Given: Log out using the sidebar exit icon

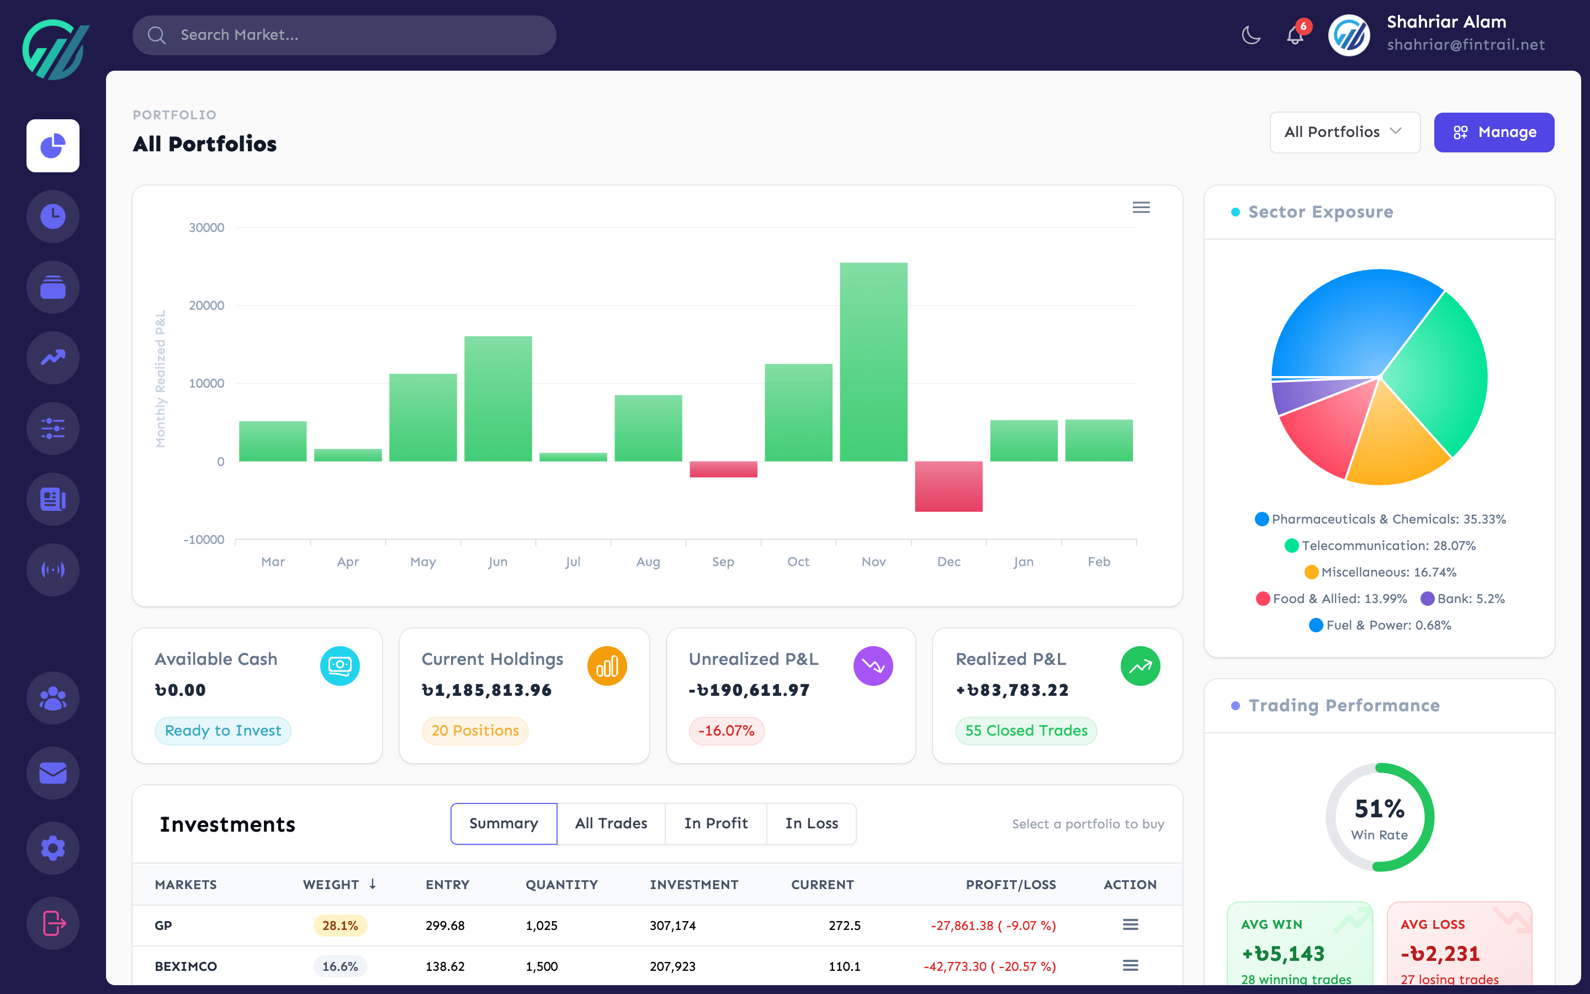Looking at the screenshot, I should pos(52,923).
